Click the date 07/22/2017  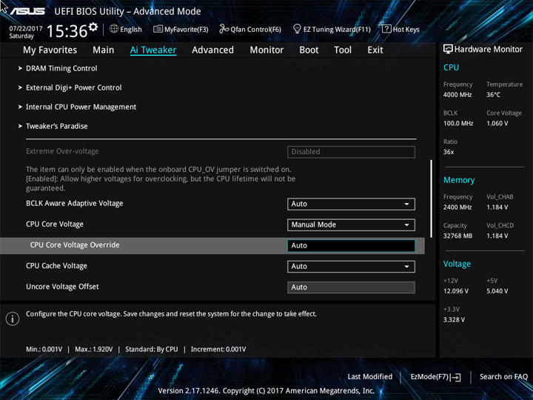tap(26, 29)
